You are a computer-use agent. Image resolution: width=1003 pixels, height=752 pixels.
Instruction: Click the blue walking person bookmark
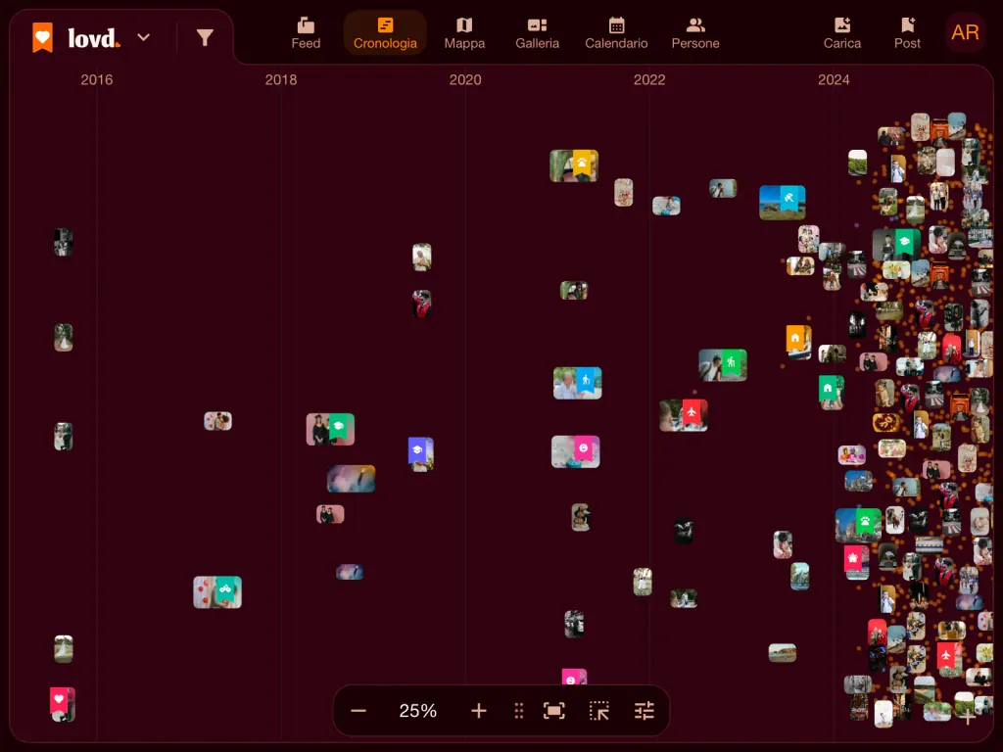(586, 381)
